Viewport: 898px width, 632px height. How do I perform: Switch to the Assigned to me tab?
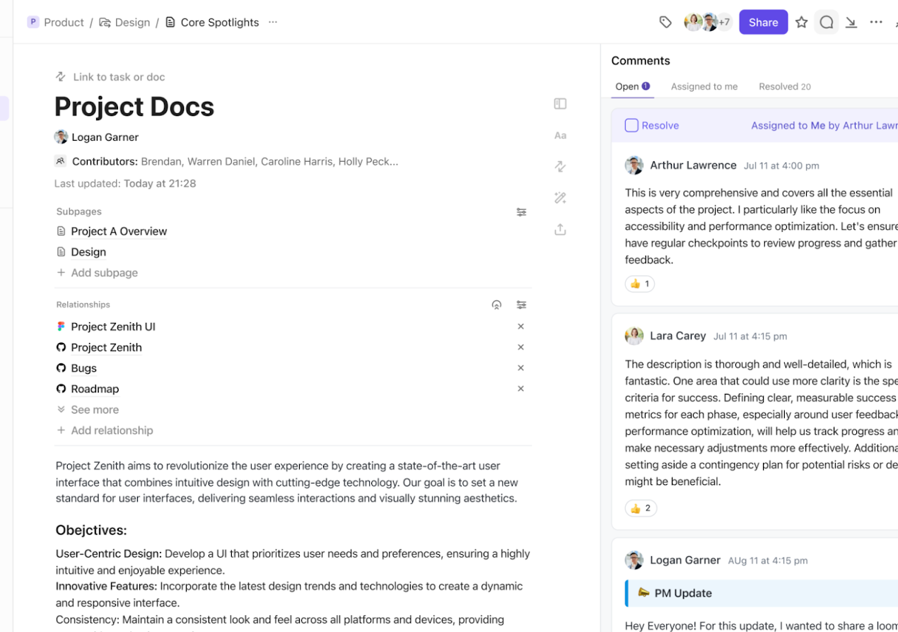tap(704, 86)
